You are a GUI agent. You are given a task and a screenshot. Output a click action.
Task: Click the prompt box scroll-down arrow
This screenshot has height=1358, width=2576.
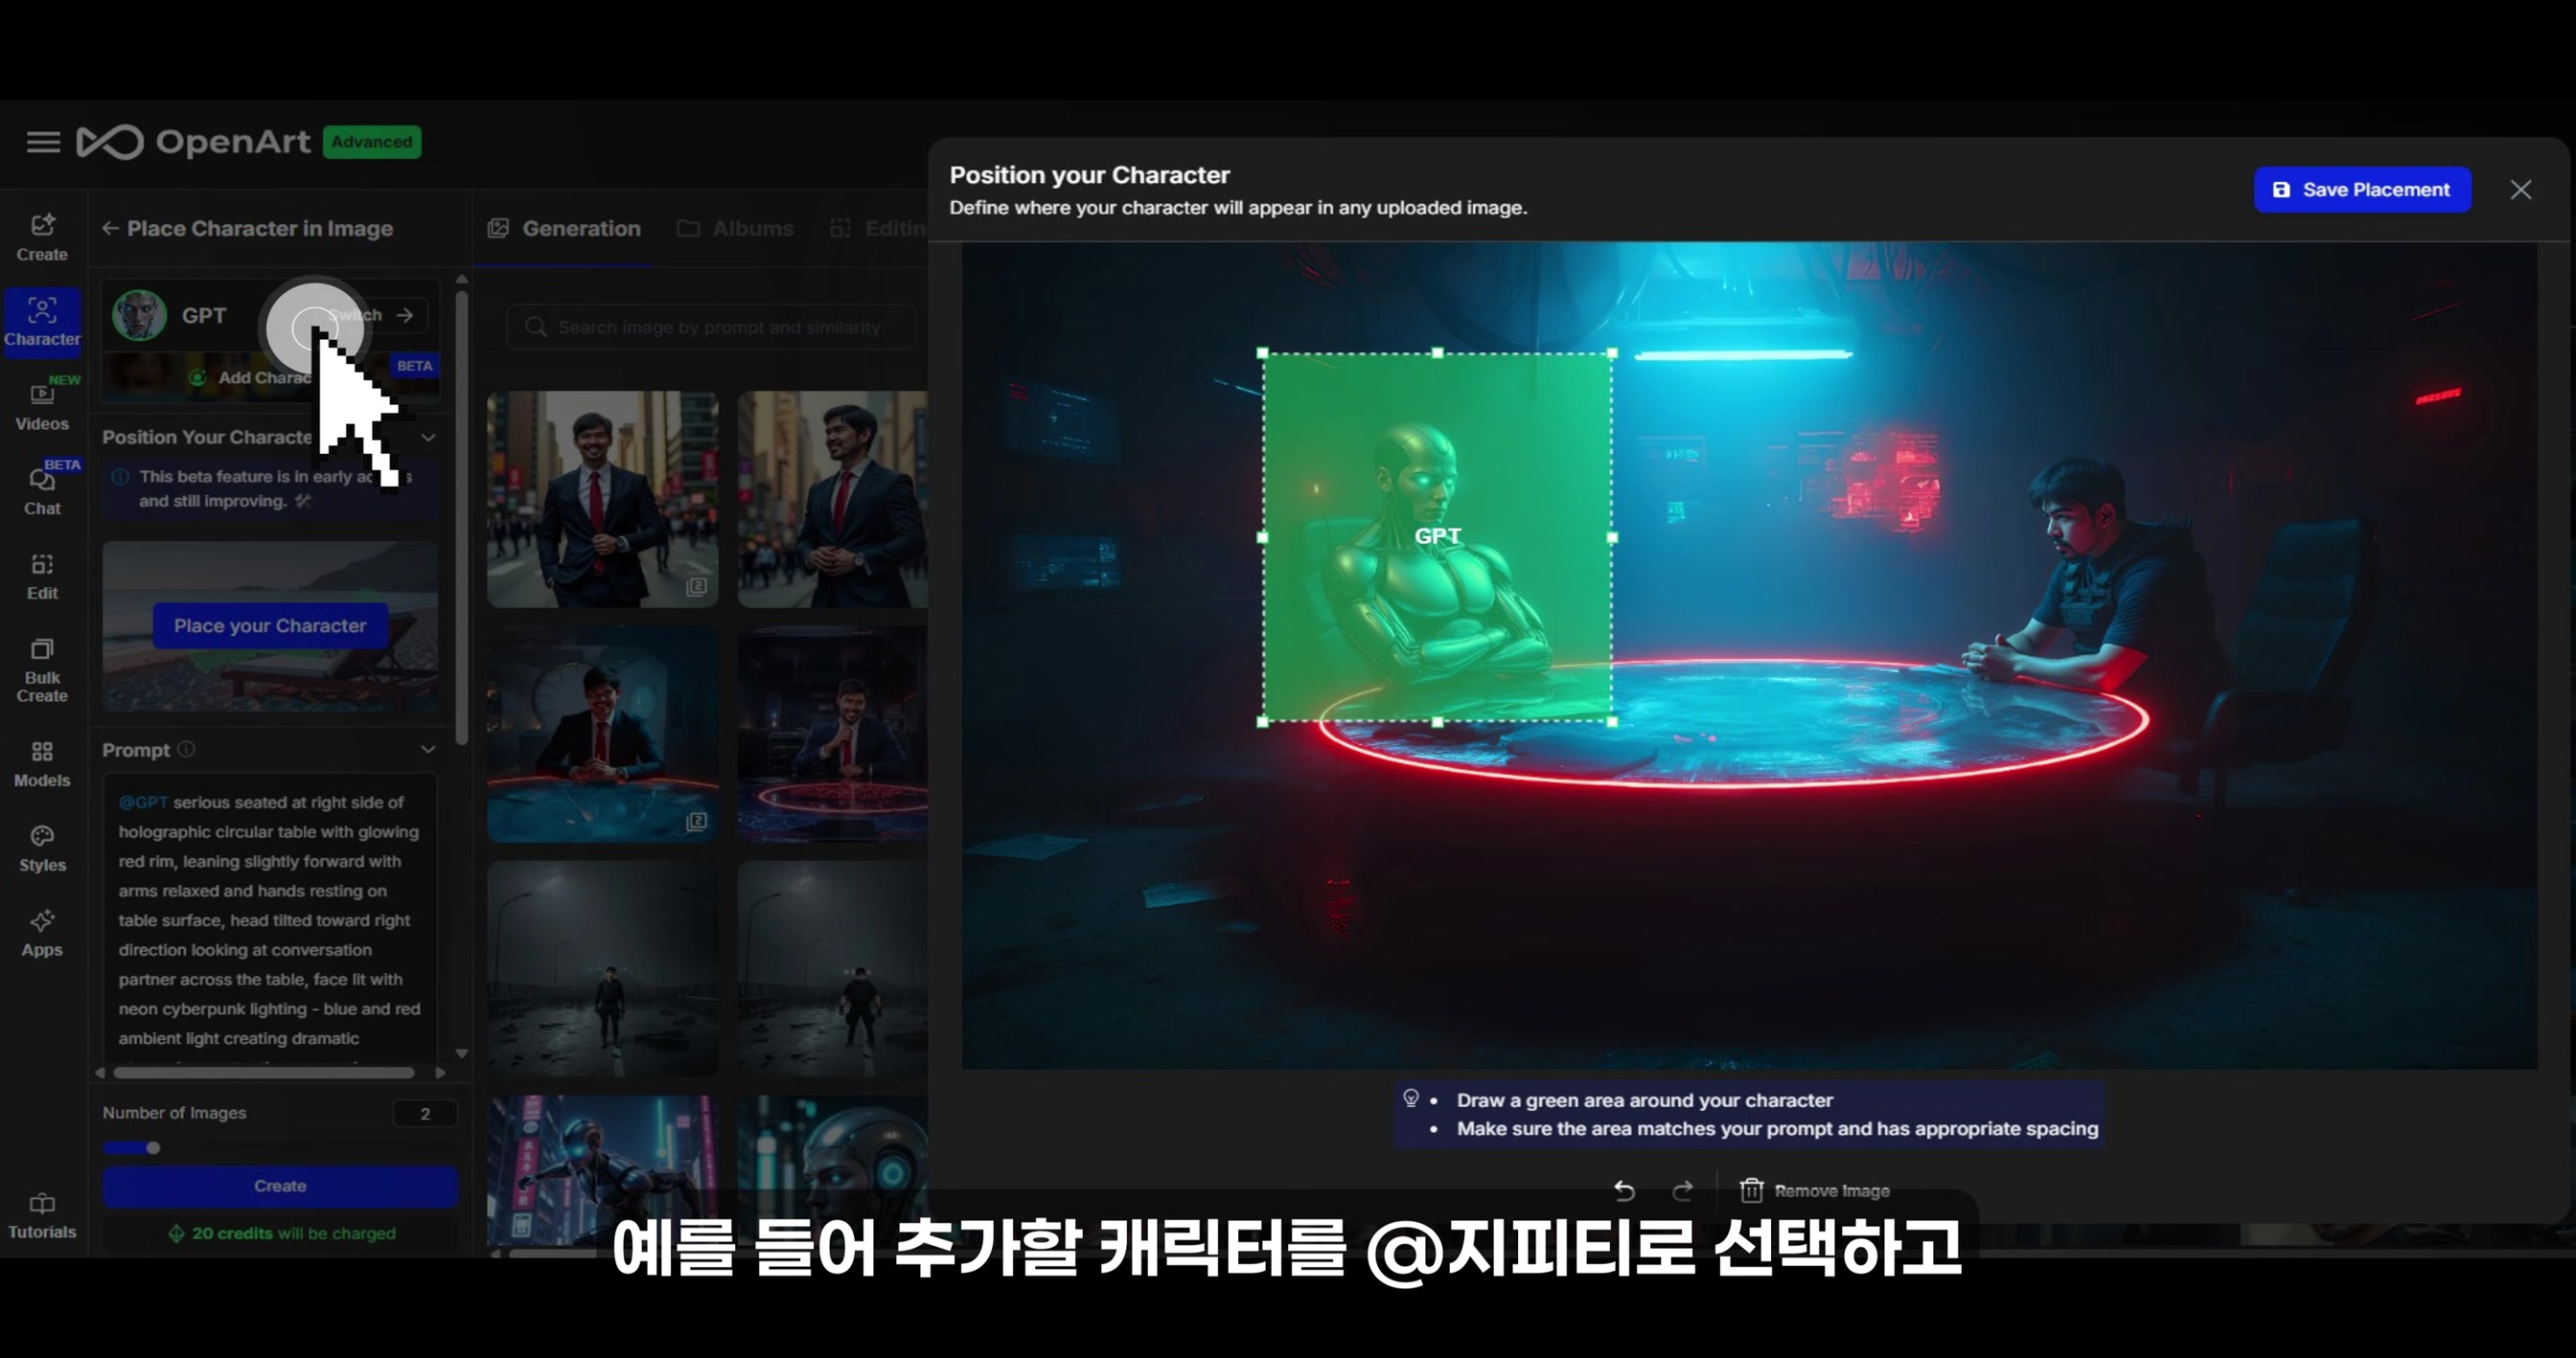(462, 1053)
